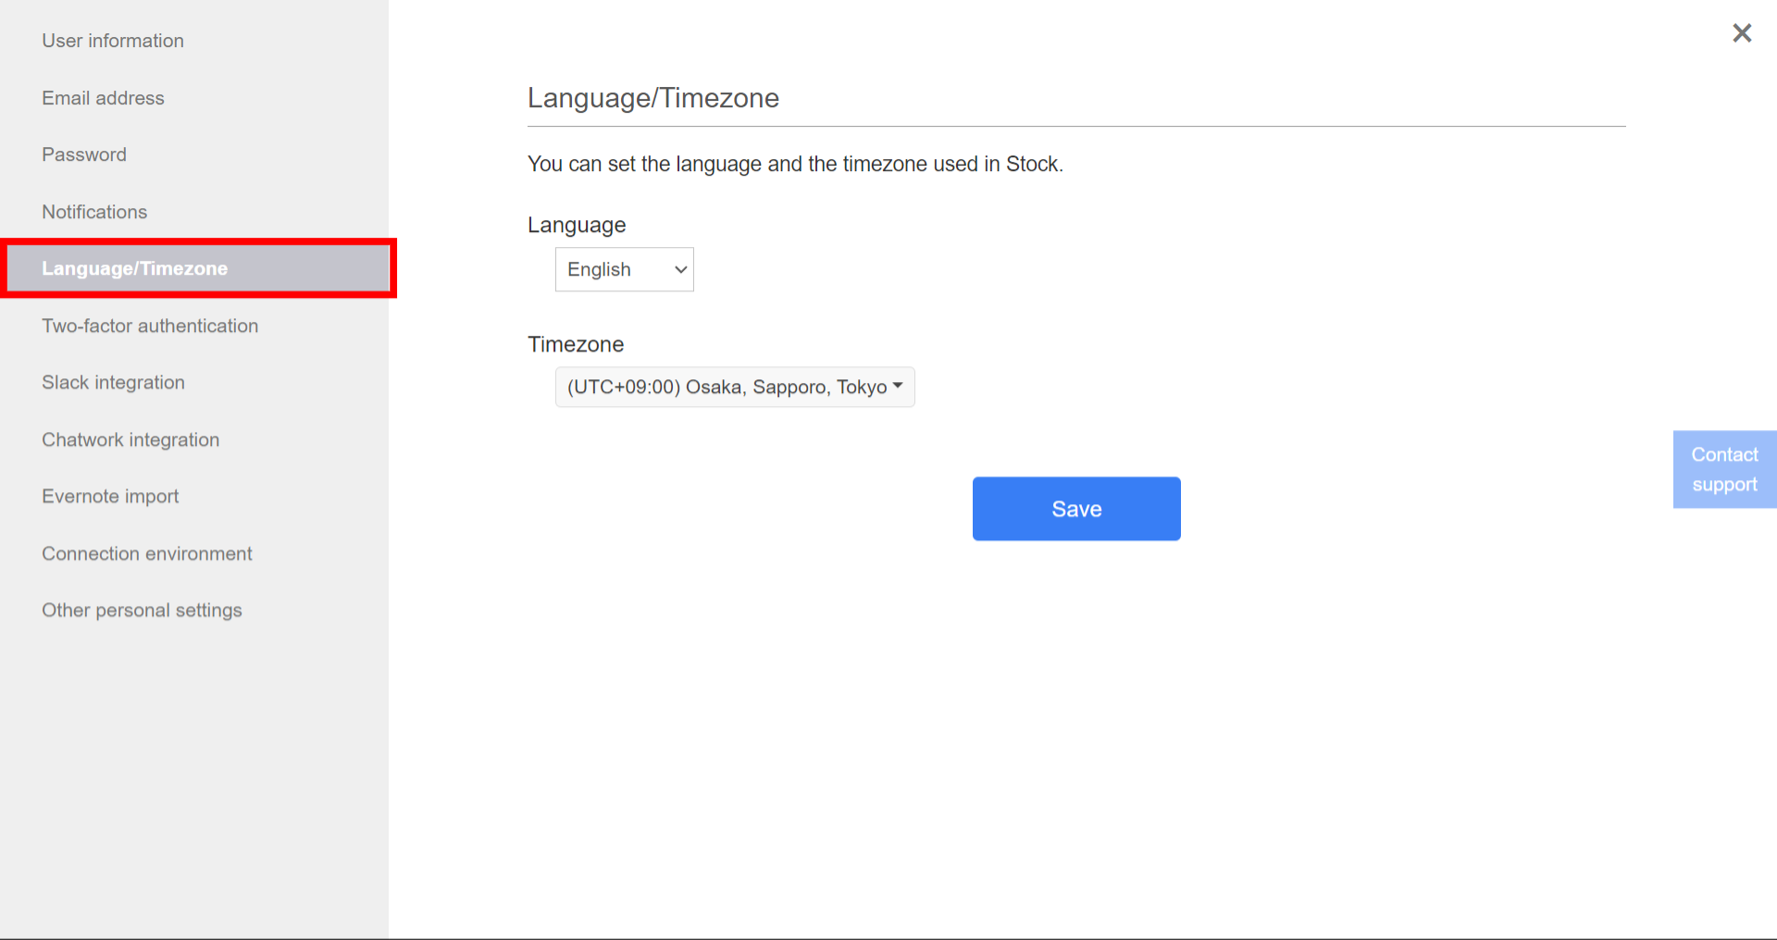Click the Language field label
The image size is (1777, 940).
coord(576,225)
